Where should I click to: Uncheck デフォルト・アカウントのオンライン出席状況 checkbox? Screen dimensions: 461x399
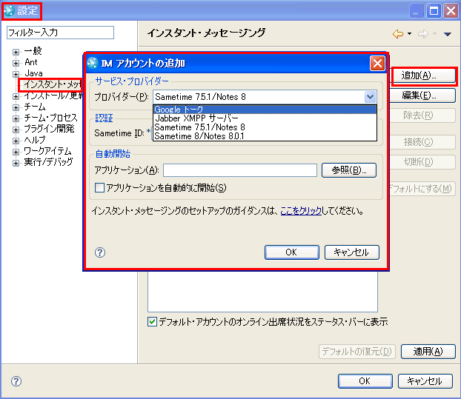(x=152, y=322)
